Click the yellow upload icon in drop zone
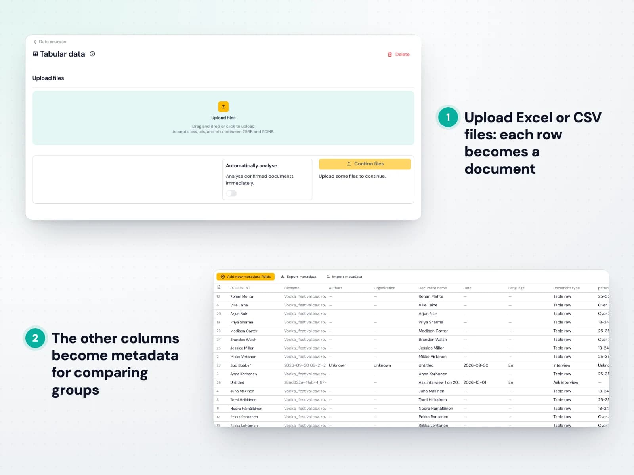634x475 pixels. pos(223,106)
